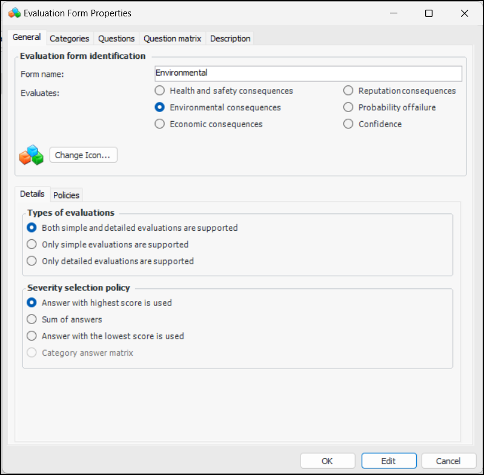Choose the Confidence evaluation option
484x475 pixels.
pos(348,124)
